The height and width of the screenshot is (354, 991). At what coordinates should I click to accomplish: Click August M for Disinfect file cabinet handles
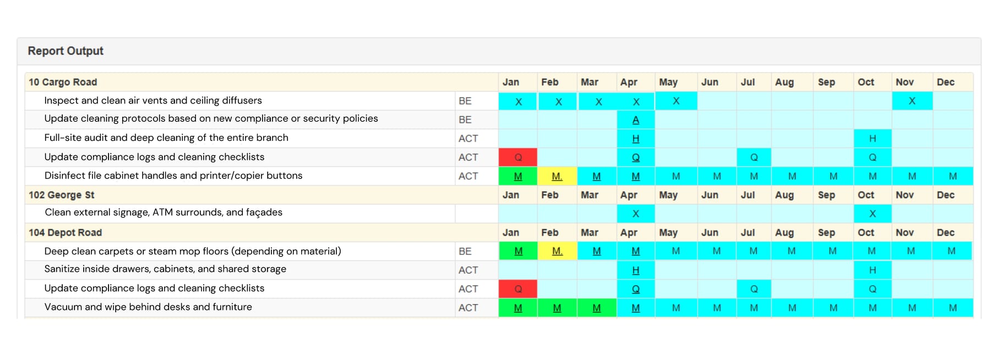coord(792,176)
